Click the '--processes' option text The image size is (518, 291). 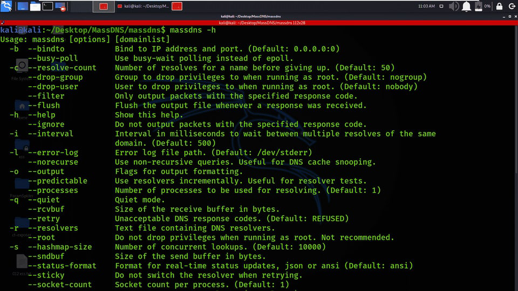53,190
